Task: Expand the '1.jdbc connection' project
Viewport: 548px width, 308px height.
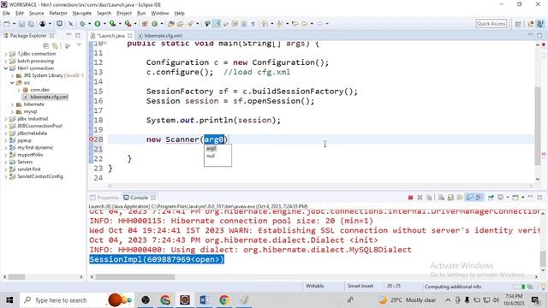Action: [x=6, y=54]
